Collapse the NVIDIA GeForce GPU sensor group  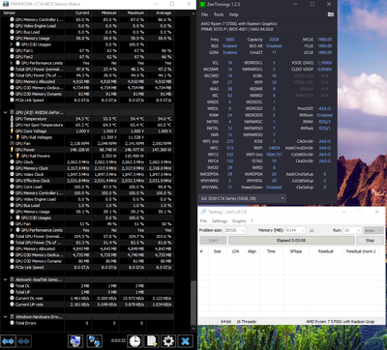point(5,112)
